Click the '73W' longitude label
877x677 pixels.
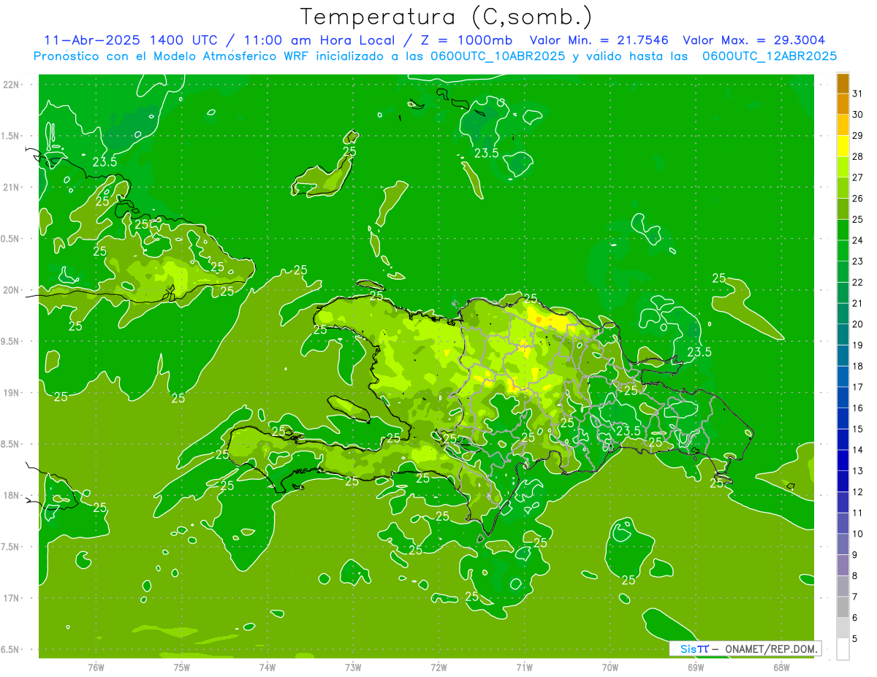tap(353, 668)
